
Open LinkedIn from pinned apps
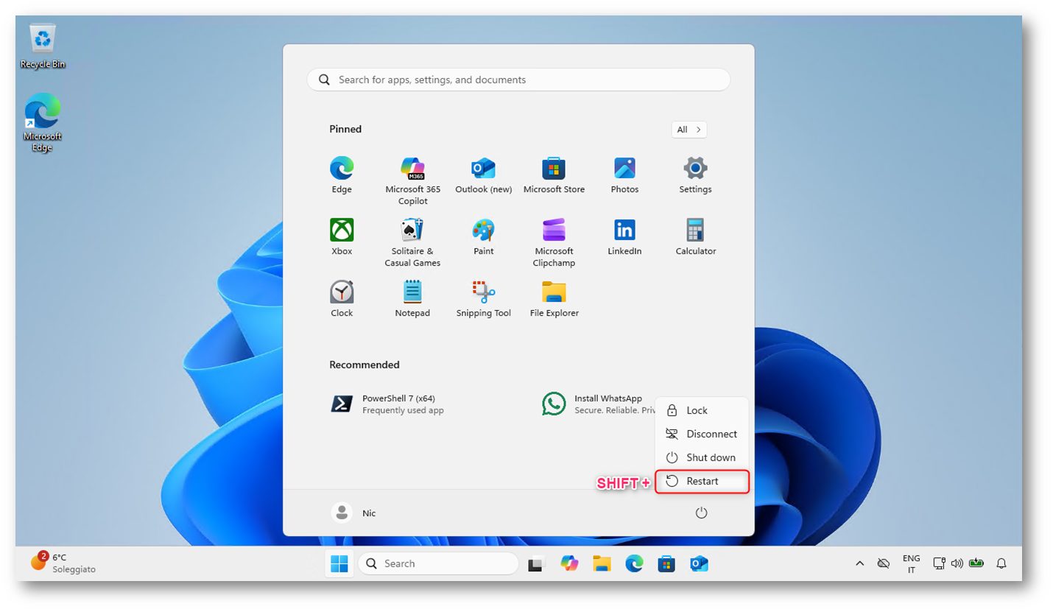coord(624,236)
